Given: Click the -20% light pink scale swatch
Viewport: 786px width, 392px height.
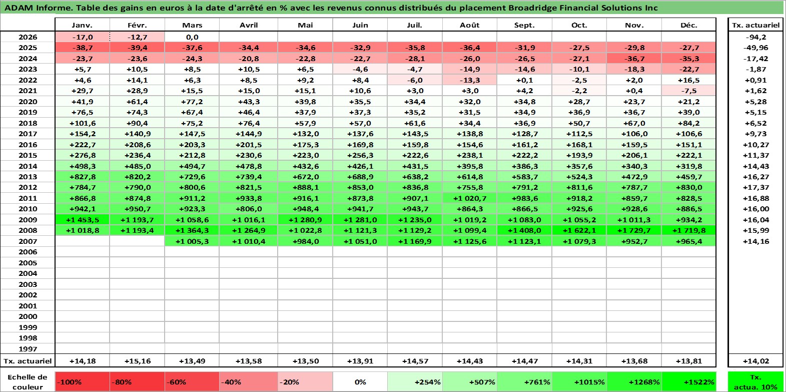Looking at the screenshot, I should coord(305,382).
